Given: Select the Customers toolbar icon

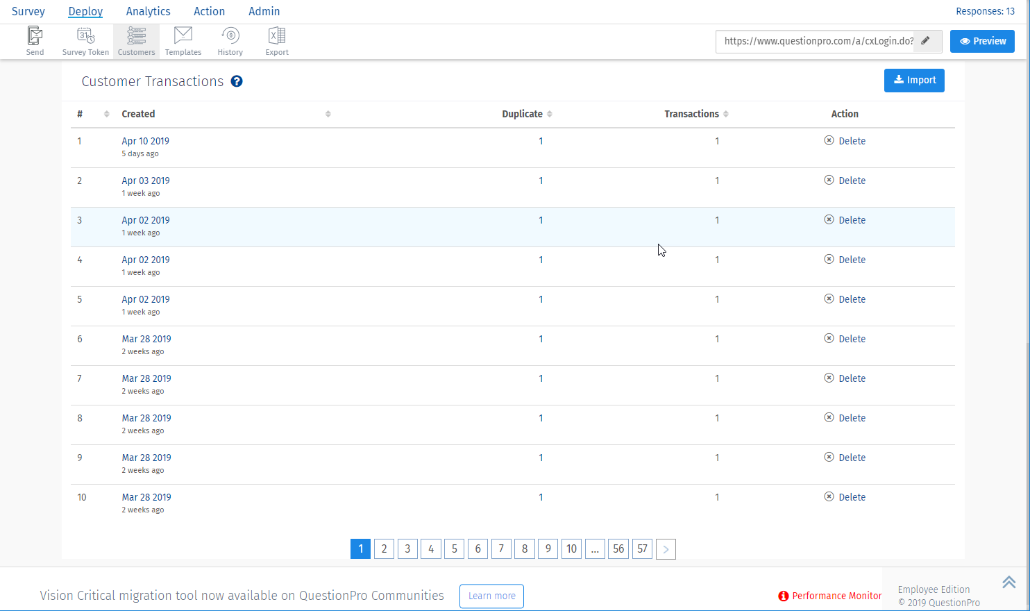Looking at the screenshot, I should [x=136, y=41].
